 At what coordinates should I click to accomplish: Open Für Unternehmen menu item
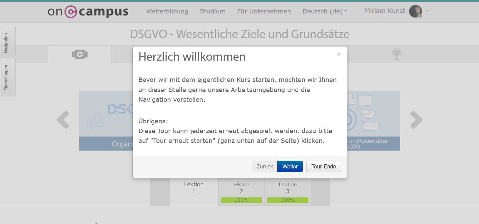[264, 11]
